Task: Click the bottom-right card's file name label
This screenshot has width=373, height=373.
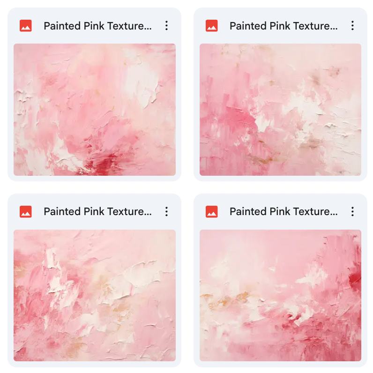Action: point(283,211)
